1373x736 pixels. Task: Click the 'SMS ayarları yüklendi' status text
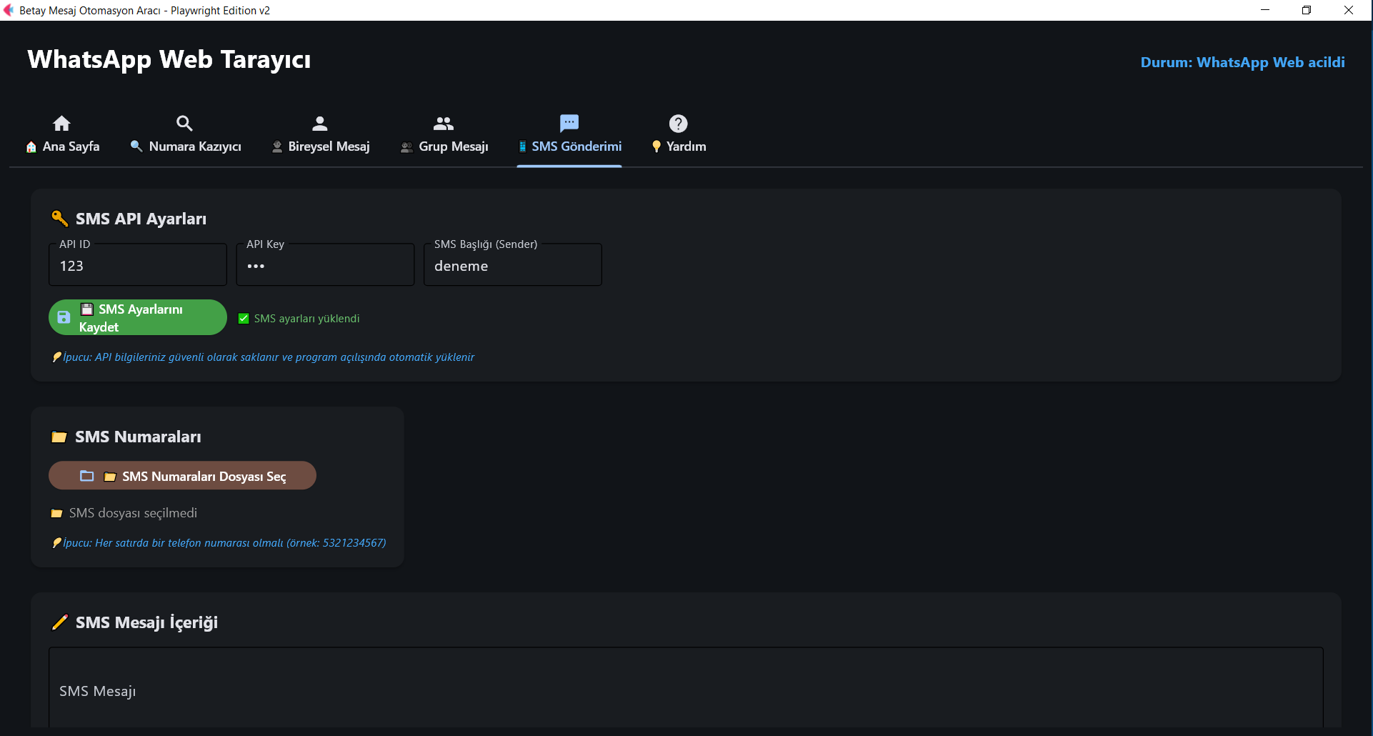tap(307, 319)
